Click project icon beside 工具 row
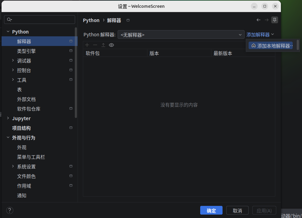Viewport: 302px width, 218px height. (71, 79)
